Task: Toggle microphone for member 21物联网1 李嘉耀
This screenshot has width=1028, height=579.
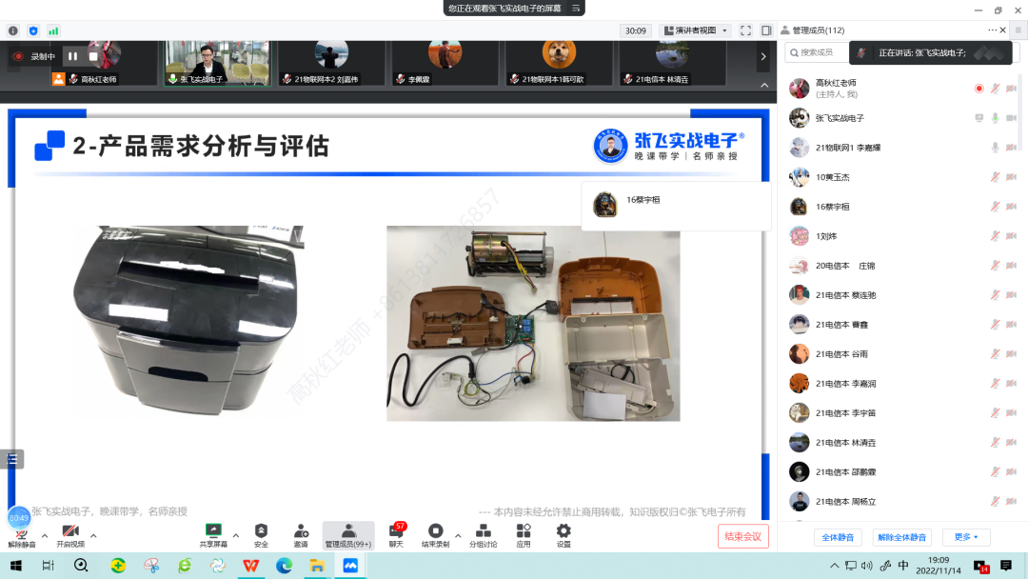Action: coord(995,148)
